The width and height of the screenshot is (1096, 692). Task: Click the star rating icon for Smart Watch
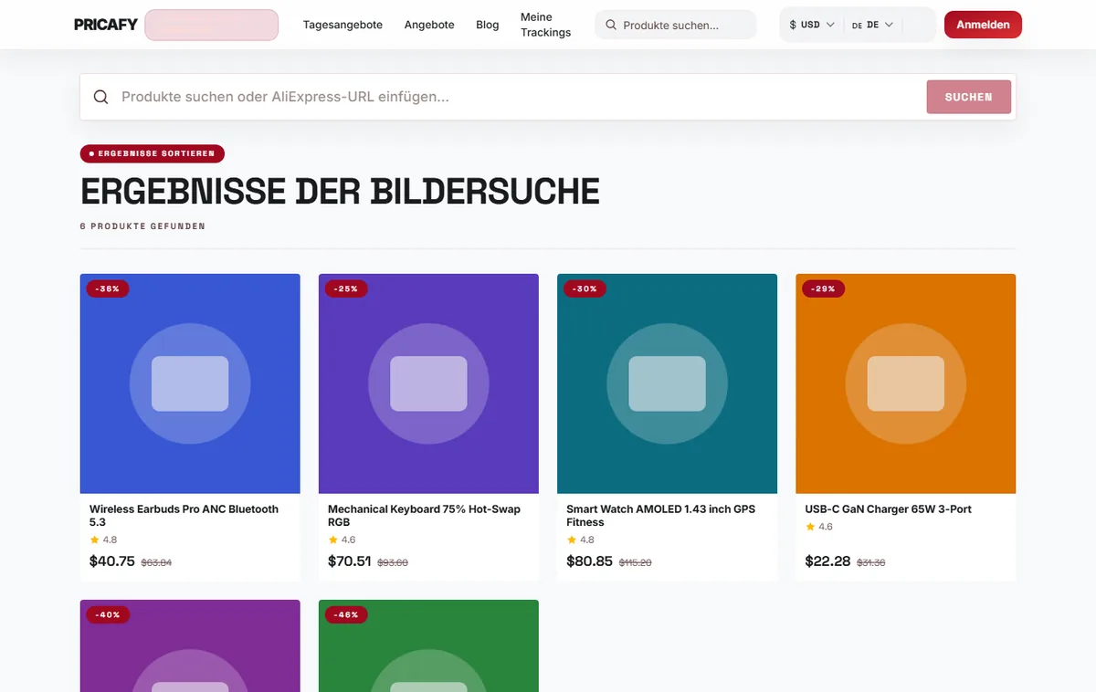point(571,540)
